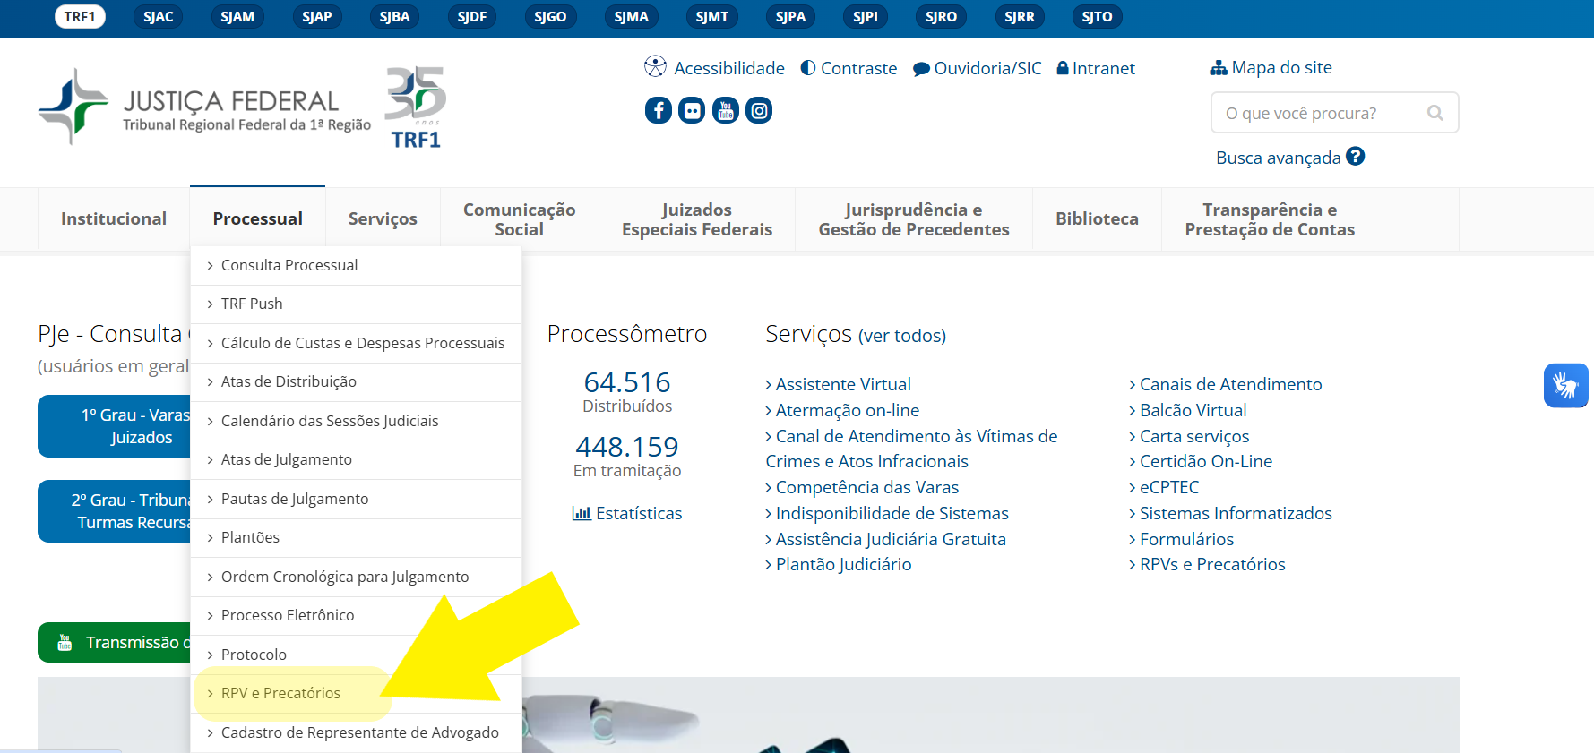This screenshot has height=753, width=1594.
Task: Open the Flickr social icon
Action: tap(692, 110)
